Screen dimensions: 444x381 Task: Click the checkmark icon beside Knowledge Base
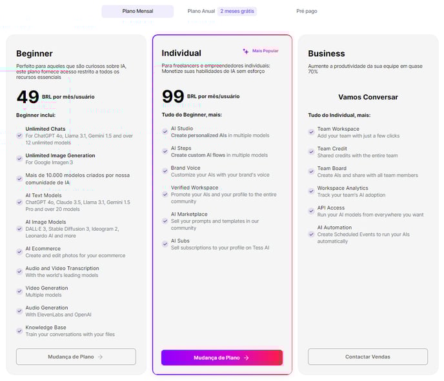pyautogui.click(x=19, y=331)
